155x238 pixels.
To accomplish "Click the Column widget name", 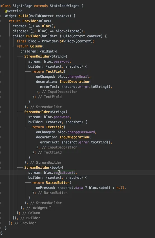I will (36, 46).
